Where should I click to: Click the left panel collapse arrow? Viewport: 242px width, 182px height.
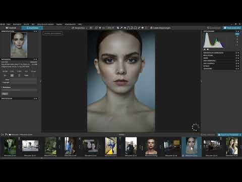click(41, 81)
